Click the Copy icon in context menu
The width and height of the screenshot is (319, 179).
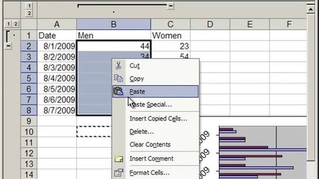pos(119,79)
